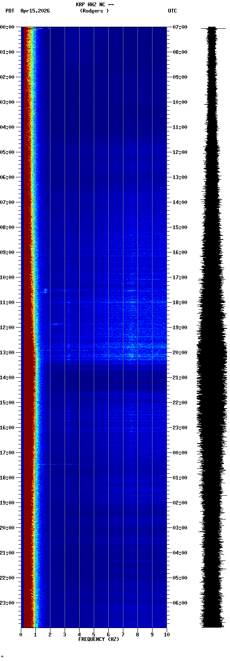Click the '05:00' UTC time label
Viewport: 230px width, 661px height.
[180, 578]
